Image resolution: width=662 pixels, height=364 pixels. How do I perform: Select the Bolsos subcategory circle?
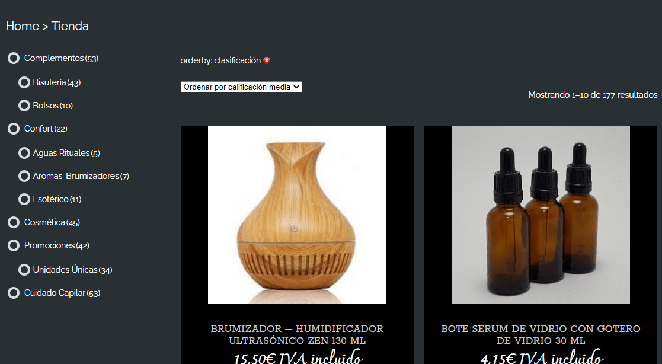24,106
